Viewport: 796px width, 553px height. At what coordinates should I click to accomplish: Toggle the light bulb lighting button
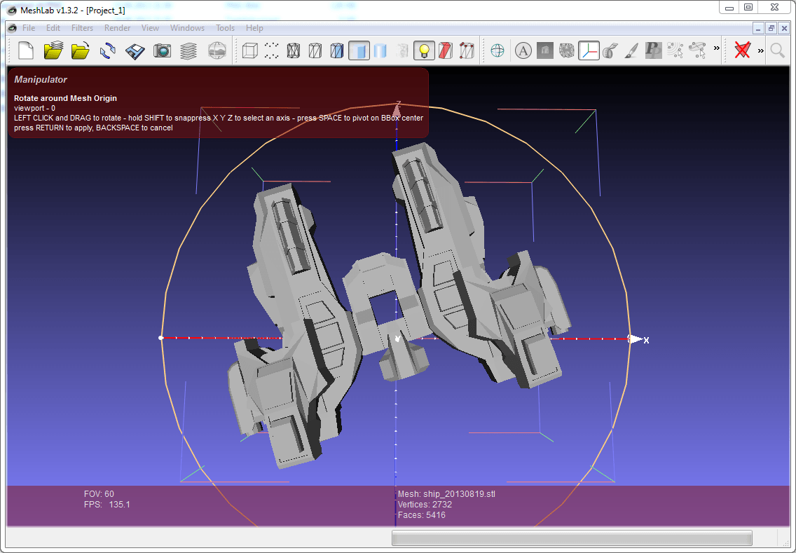(x=423, y=50)
